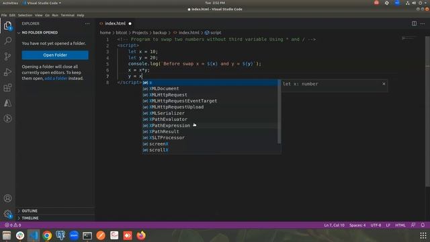Open the Terminal from the dock
The height and width of the screenshot is (242, 430).
(87, 236)
